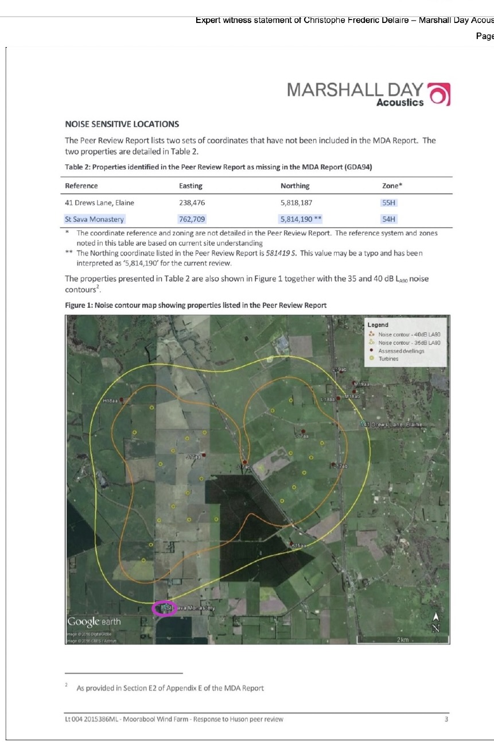
Task: Click the paragraph beginning 'The properties presented in Table 2'
Action: click(247, 283)
